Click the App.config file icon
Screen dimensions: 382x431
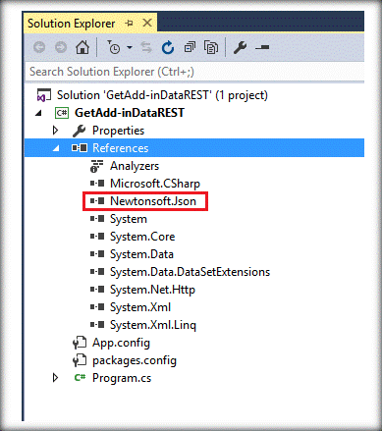pos(80,343)
